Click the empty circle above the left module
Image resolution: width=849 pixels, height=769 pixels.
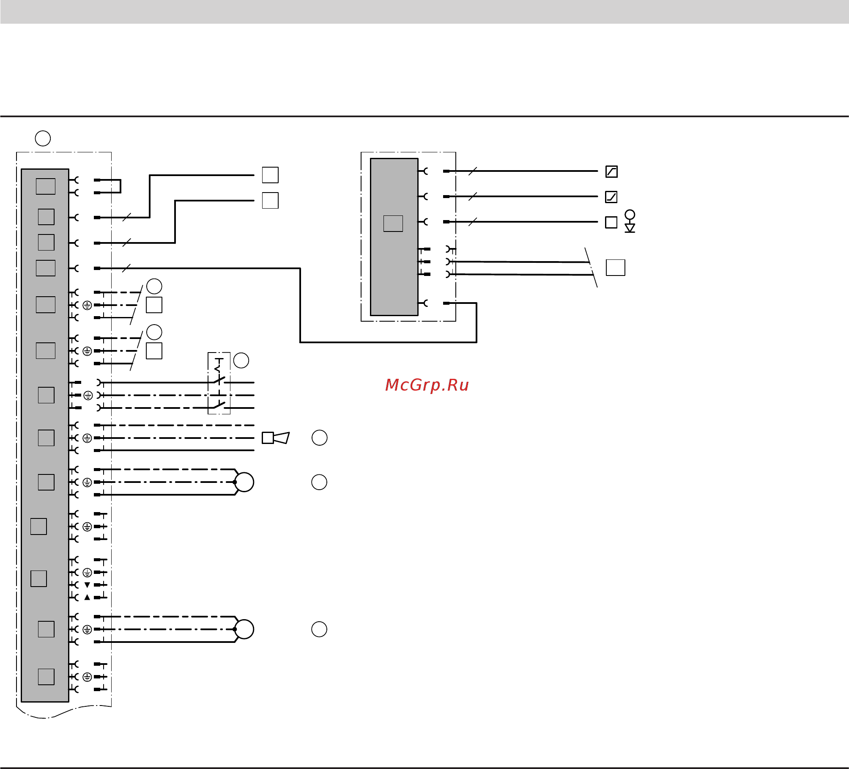pos(43,138)
